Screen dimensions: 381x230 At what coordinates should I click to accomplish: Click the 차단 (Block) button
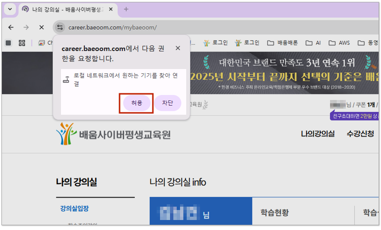coord(167,103)
